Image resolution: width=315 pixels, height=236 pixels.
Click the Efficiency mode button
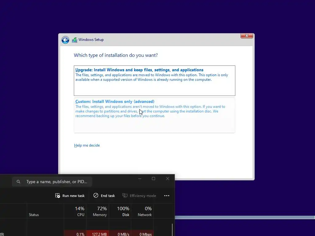(x=139, y=196)
